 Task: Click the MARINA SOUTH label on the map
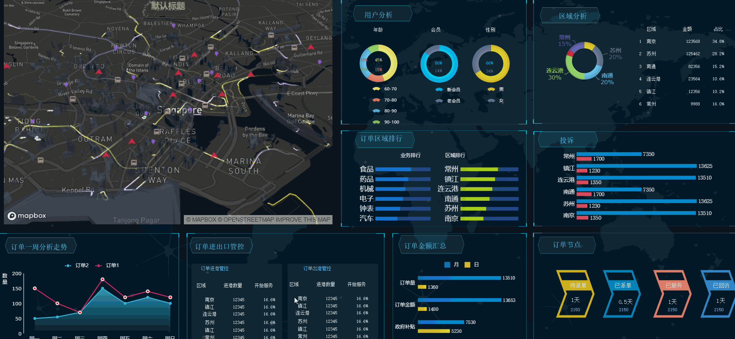coord(244,166)
